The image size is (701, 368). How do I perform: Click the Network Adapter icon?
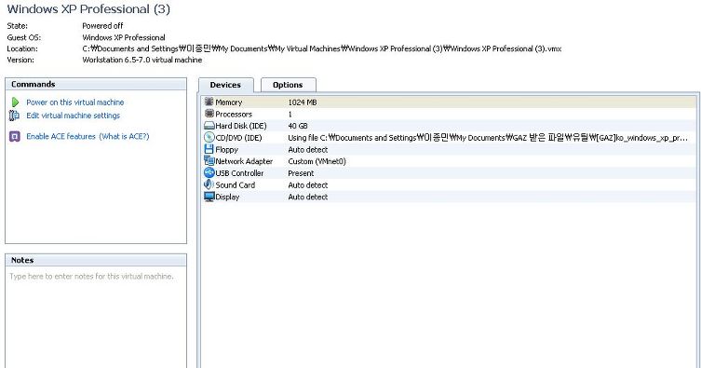[209, 161]
